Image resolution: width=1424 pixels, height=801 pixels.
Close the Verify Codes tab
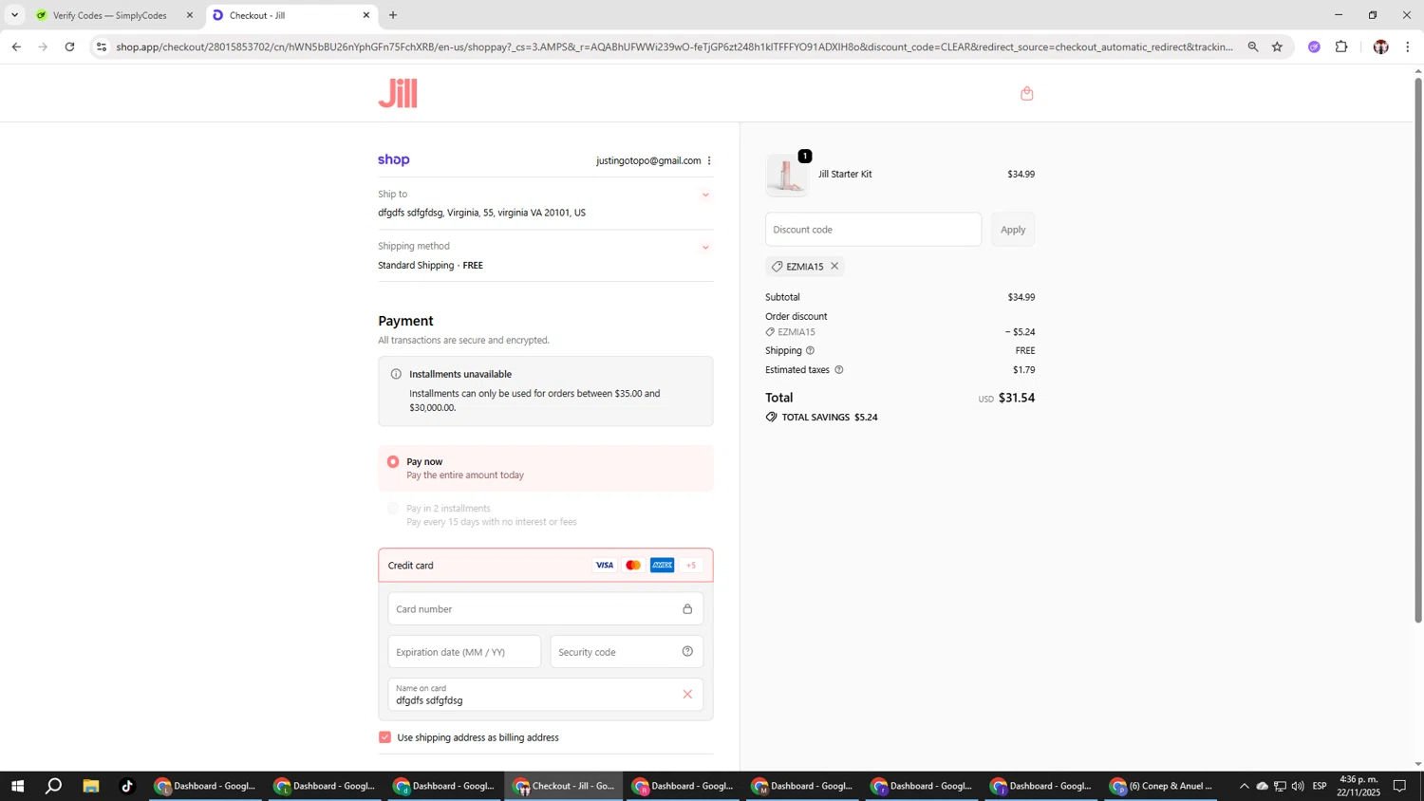tap(190, 15)
